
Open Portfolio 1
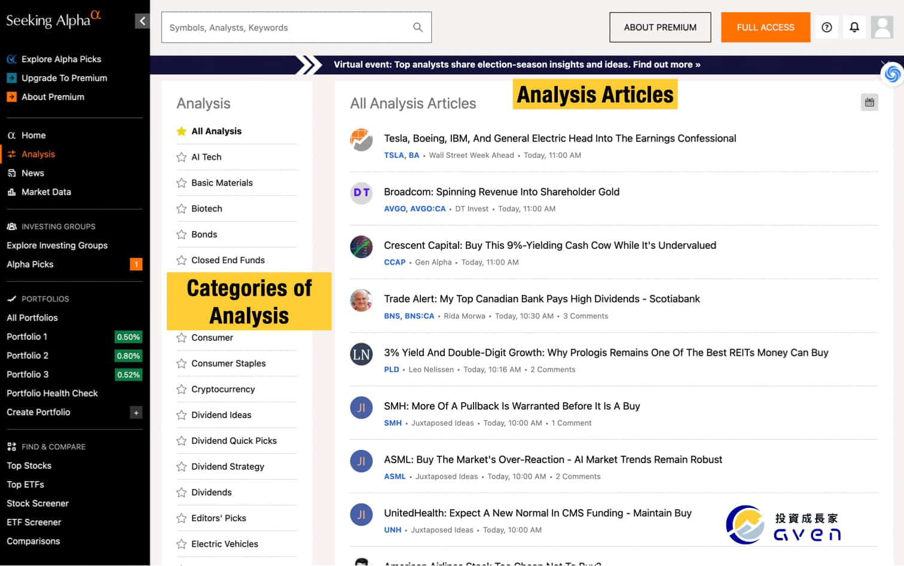point(27,336)
